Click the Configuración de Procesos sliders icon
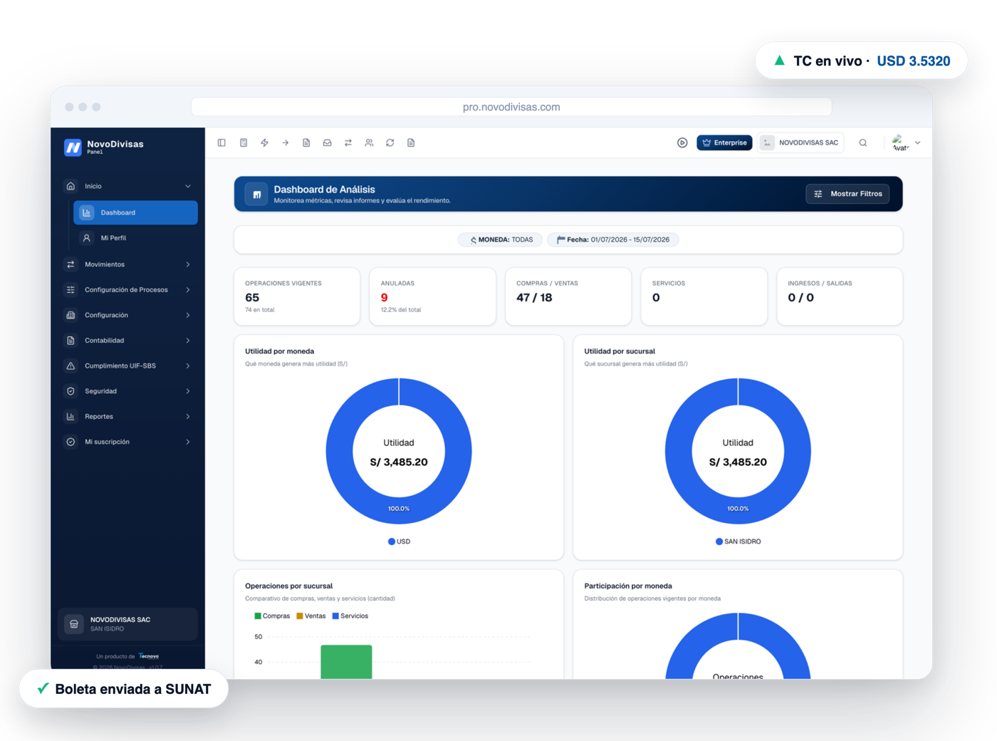Image resolution: width=997 pixels, height=741 pixels. 71,290
